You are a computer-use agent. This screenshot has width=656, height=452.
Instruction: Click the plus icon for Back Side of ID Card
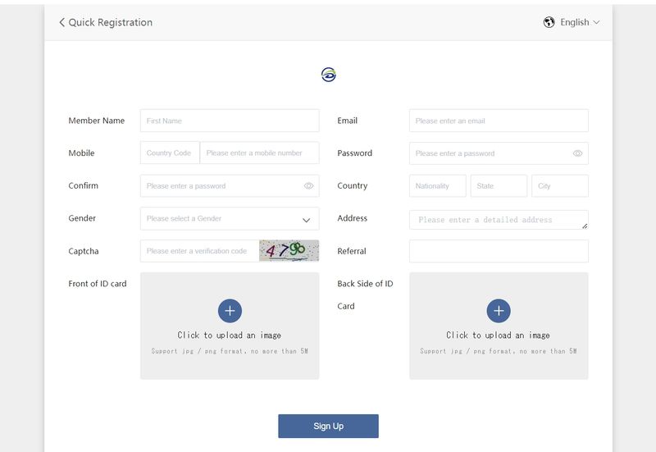click(499, 311)
